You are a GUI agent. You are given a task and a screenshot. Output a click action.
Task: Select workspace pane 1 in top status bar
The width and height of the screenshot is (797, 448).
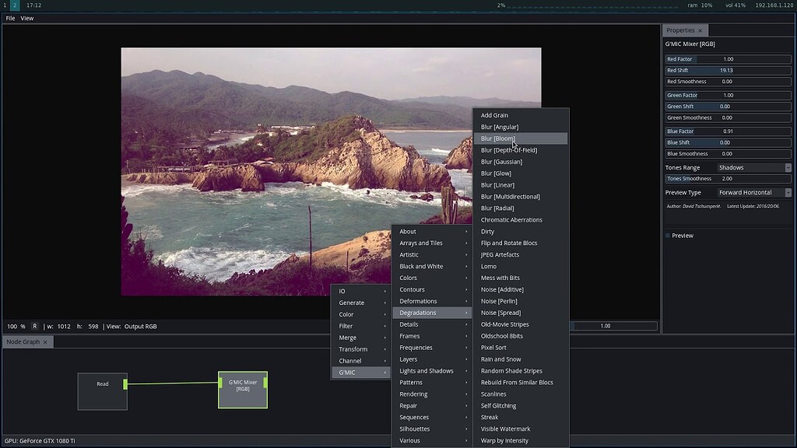pyautogui.click(x=5, y=5)
